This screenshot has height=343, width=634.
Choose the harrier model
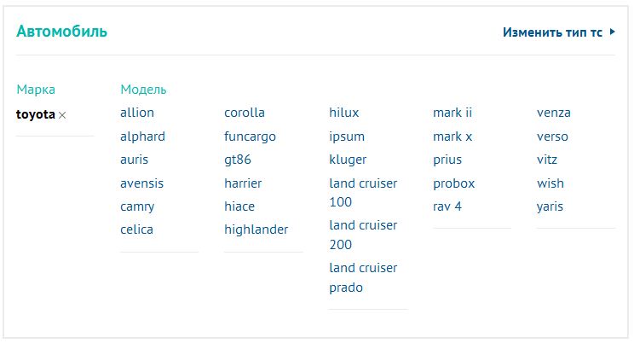pyautogui.click(x=243, y=183)
